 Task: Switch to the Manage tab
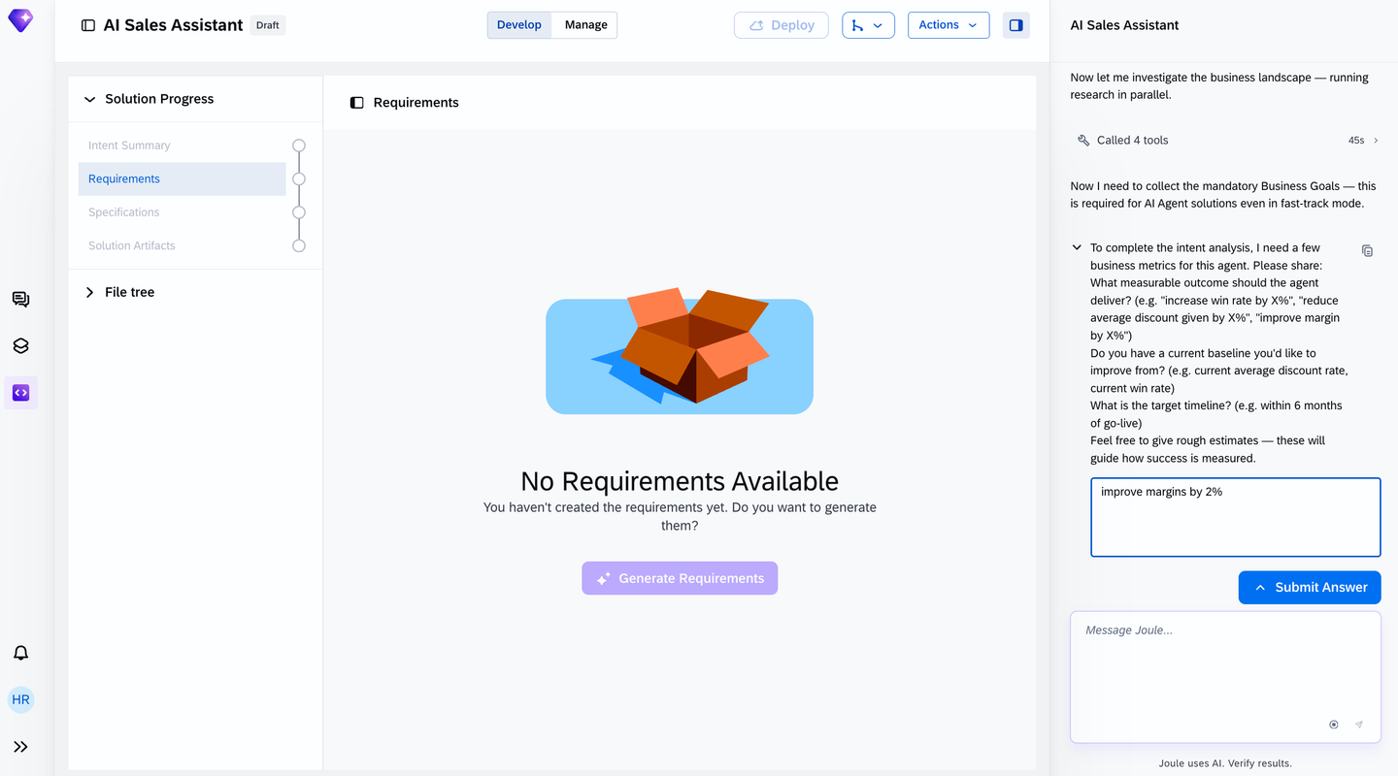586,25
